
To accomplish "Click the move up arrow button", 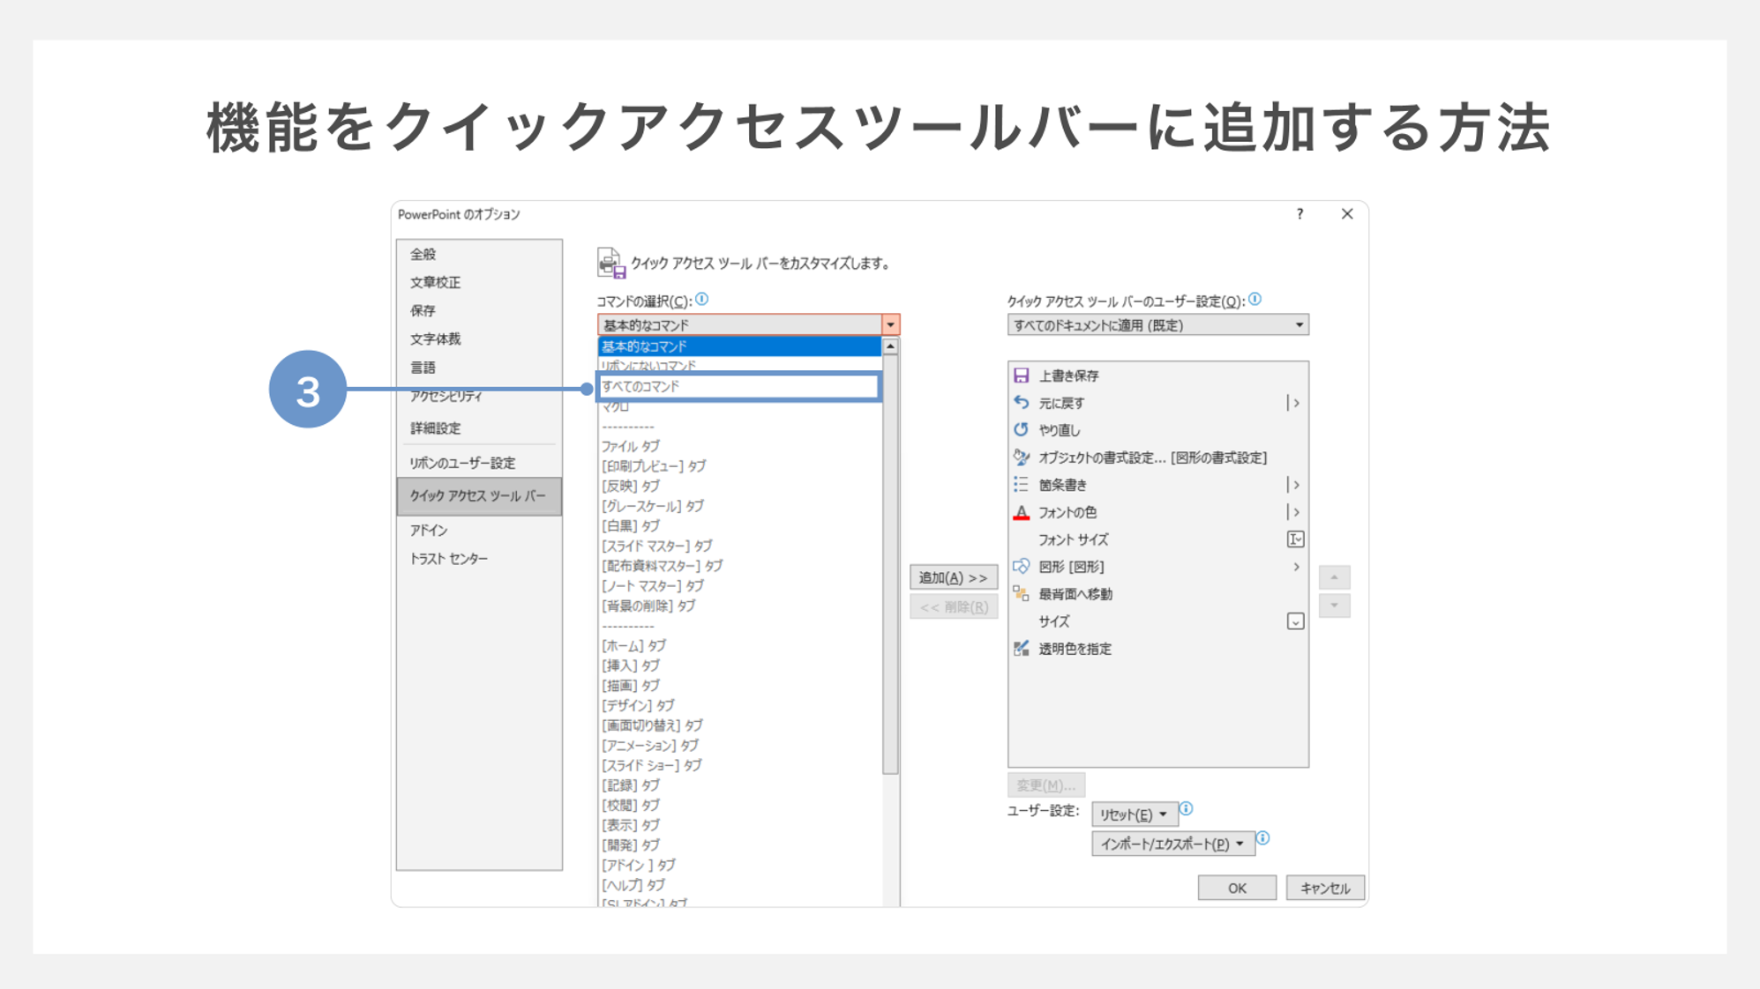I will 1334,577.
